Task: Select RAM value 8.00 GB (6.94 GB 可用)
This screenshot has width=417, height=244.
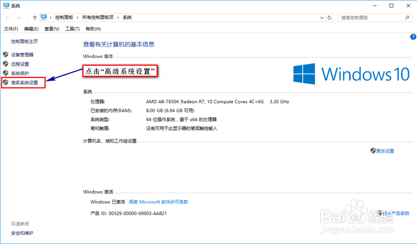Action: pos(170,111)
